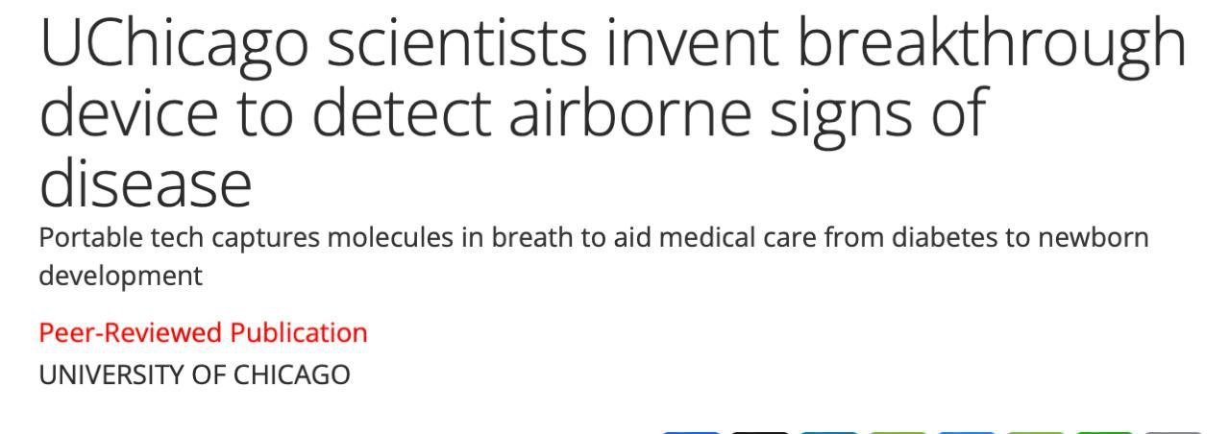This screenshot has width=1230, height=434.
Task: Click the darker green share button
Action: 1105,432
